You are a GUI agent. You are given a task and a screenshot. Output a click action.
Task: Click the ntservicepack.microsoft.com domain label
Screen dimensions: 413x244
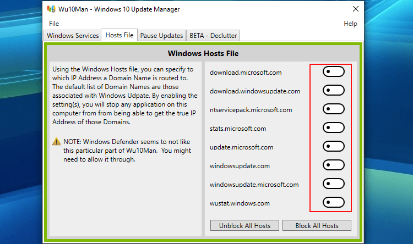click(251, 110)
